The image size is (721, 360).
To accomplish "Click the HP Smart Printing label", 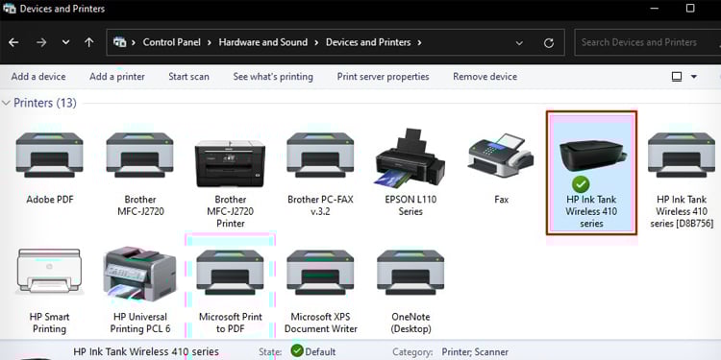I will (49, 323).
